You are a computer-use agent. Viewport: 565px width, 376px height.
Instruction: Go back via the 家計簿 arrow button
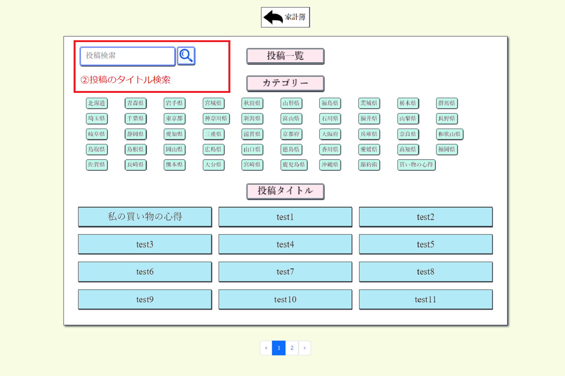(x=286, y=17)
